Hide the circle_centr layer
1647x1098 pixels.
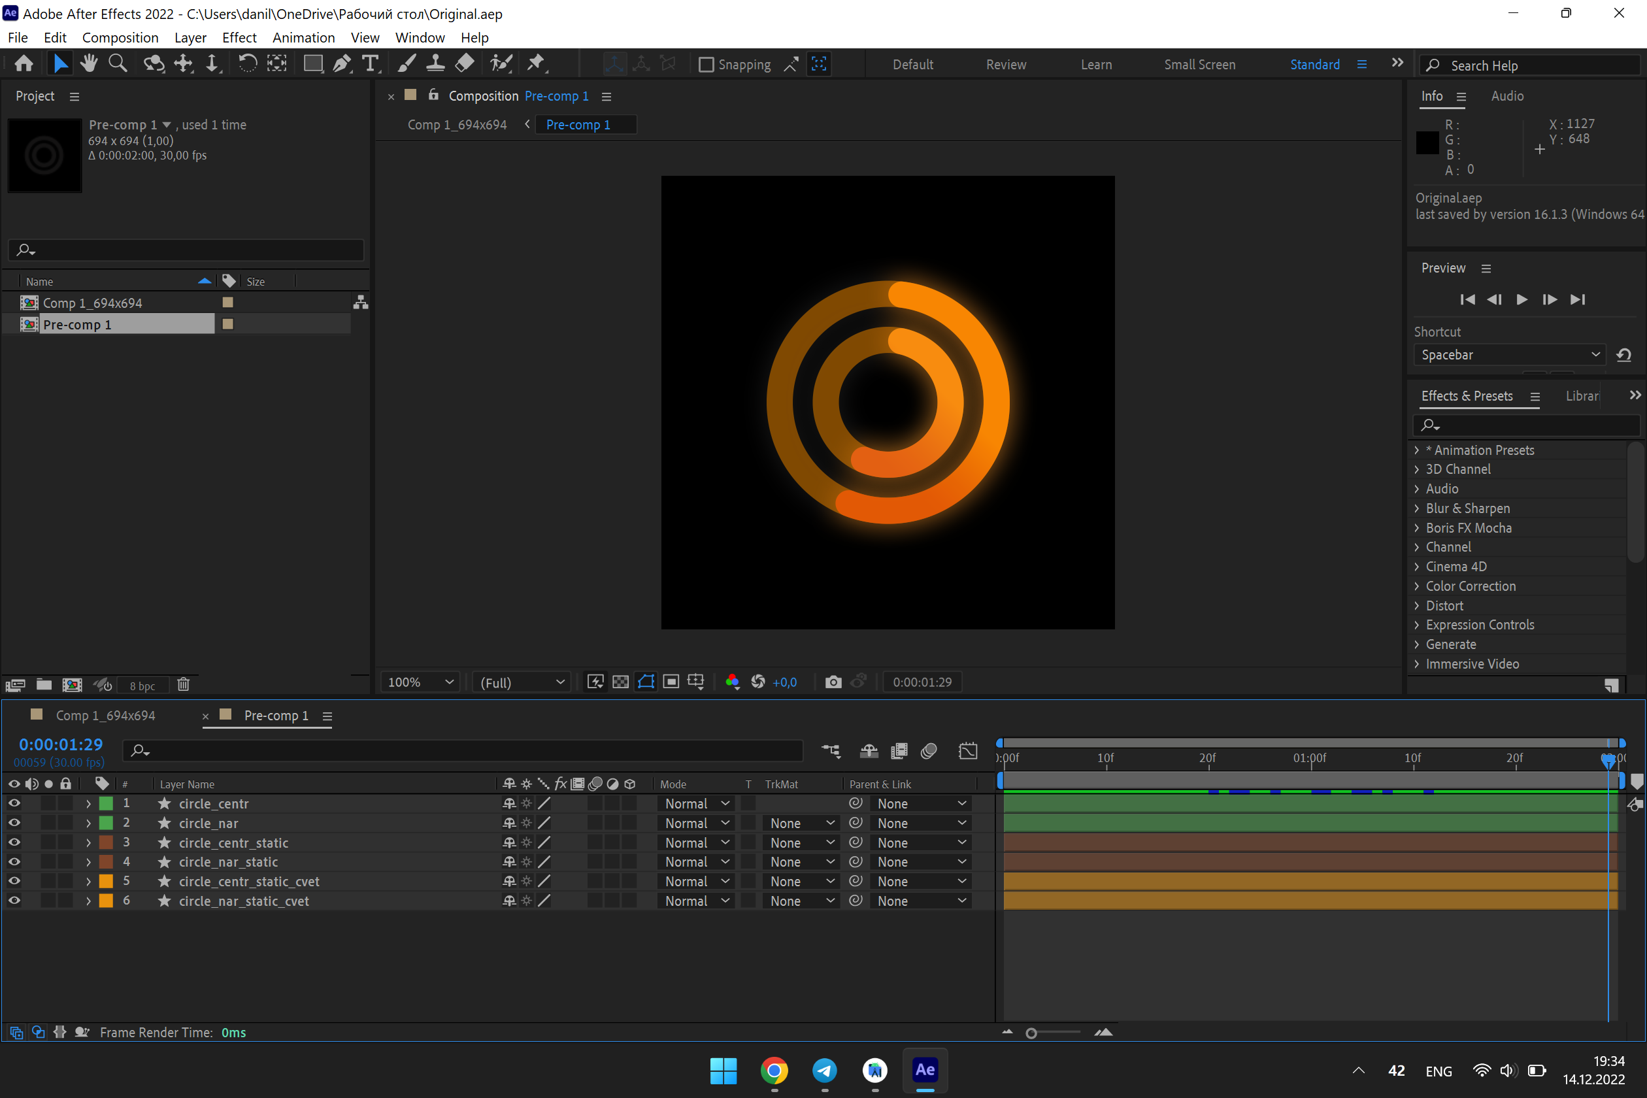point(13,803)
